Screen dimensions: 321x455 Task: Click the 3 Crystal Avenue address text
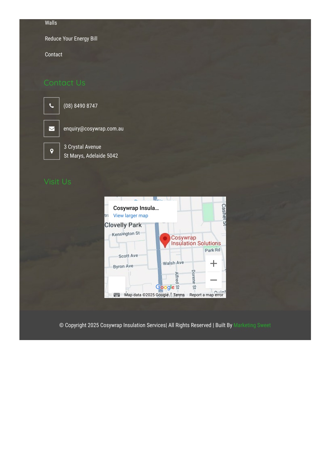(x=82, y=147)
